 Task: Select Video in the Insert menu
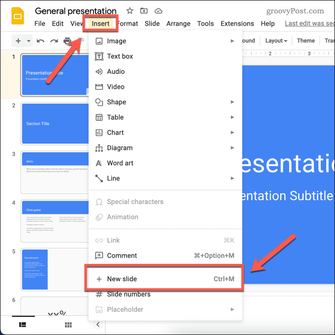tap(165, 87)
